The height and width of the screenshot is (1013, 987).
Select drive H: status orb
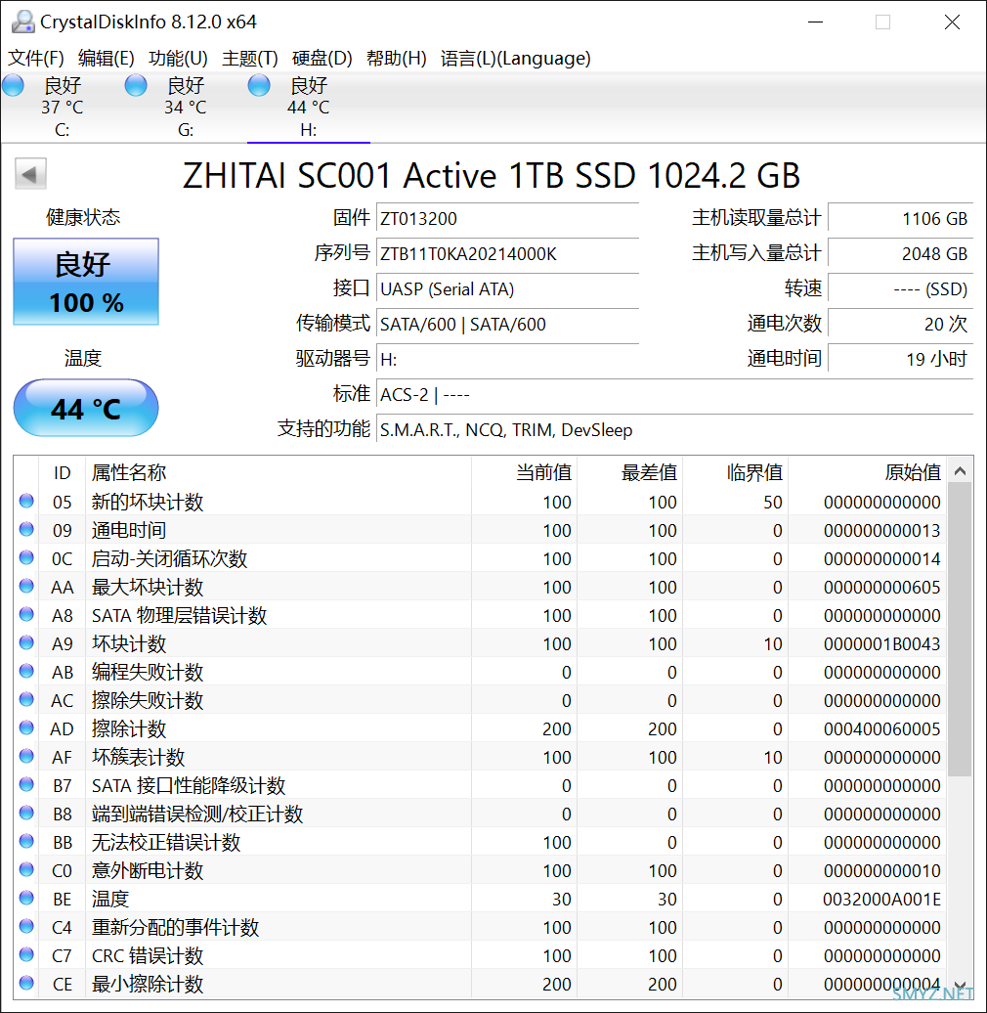click(x=259, y=85)
